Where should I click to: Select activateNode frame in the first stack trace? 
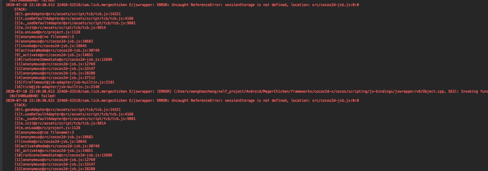click(x=57, y=50)
